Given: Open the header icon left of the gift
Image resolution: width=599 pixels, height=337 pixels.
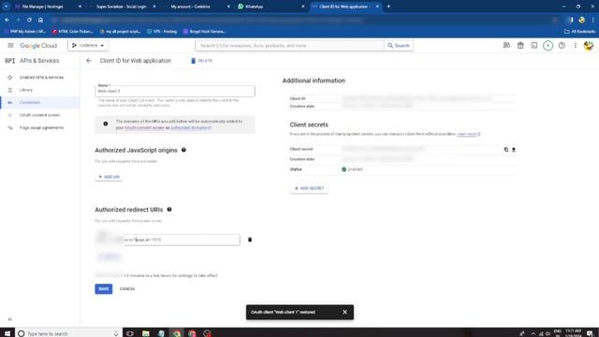Looking at the screenshot, I should [x=506, y=46].
